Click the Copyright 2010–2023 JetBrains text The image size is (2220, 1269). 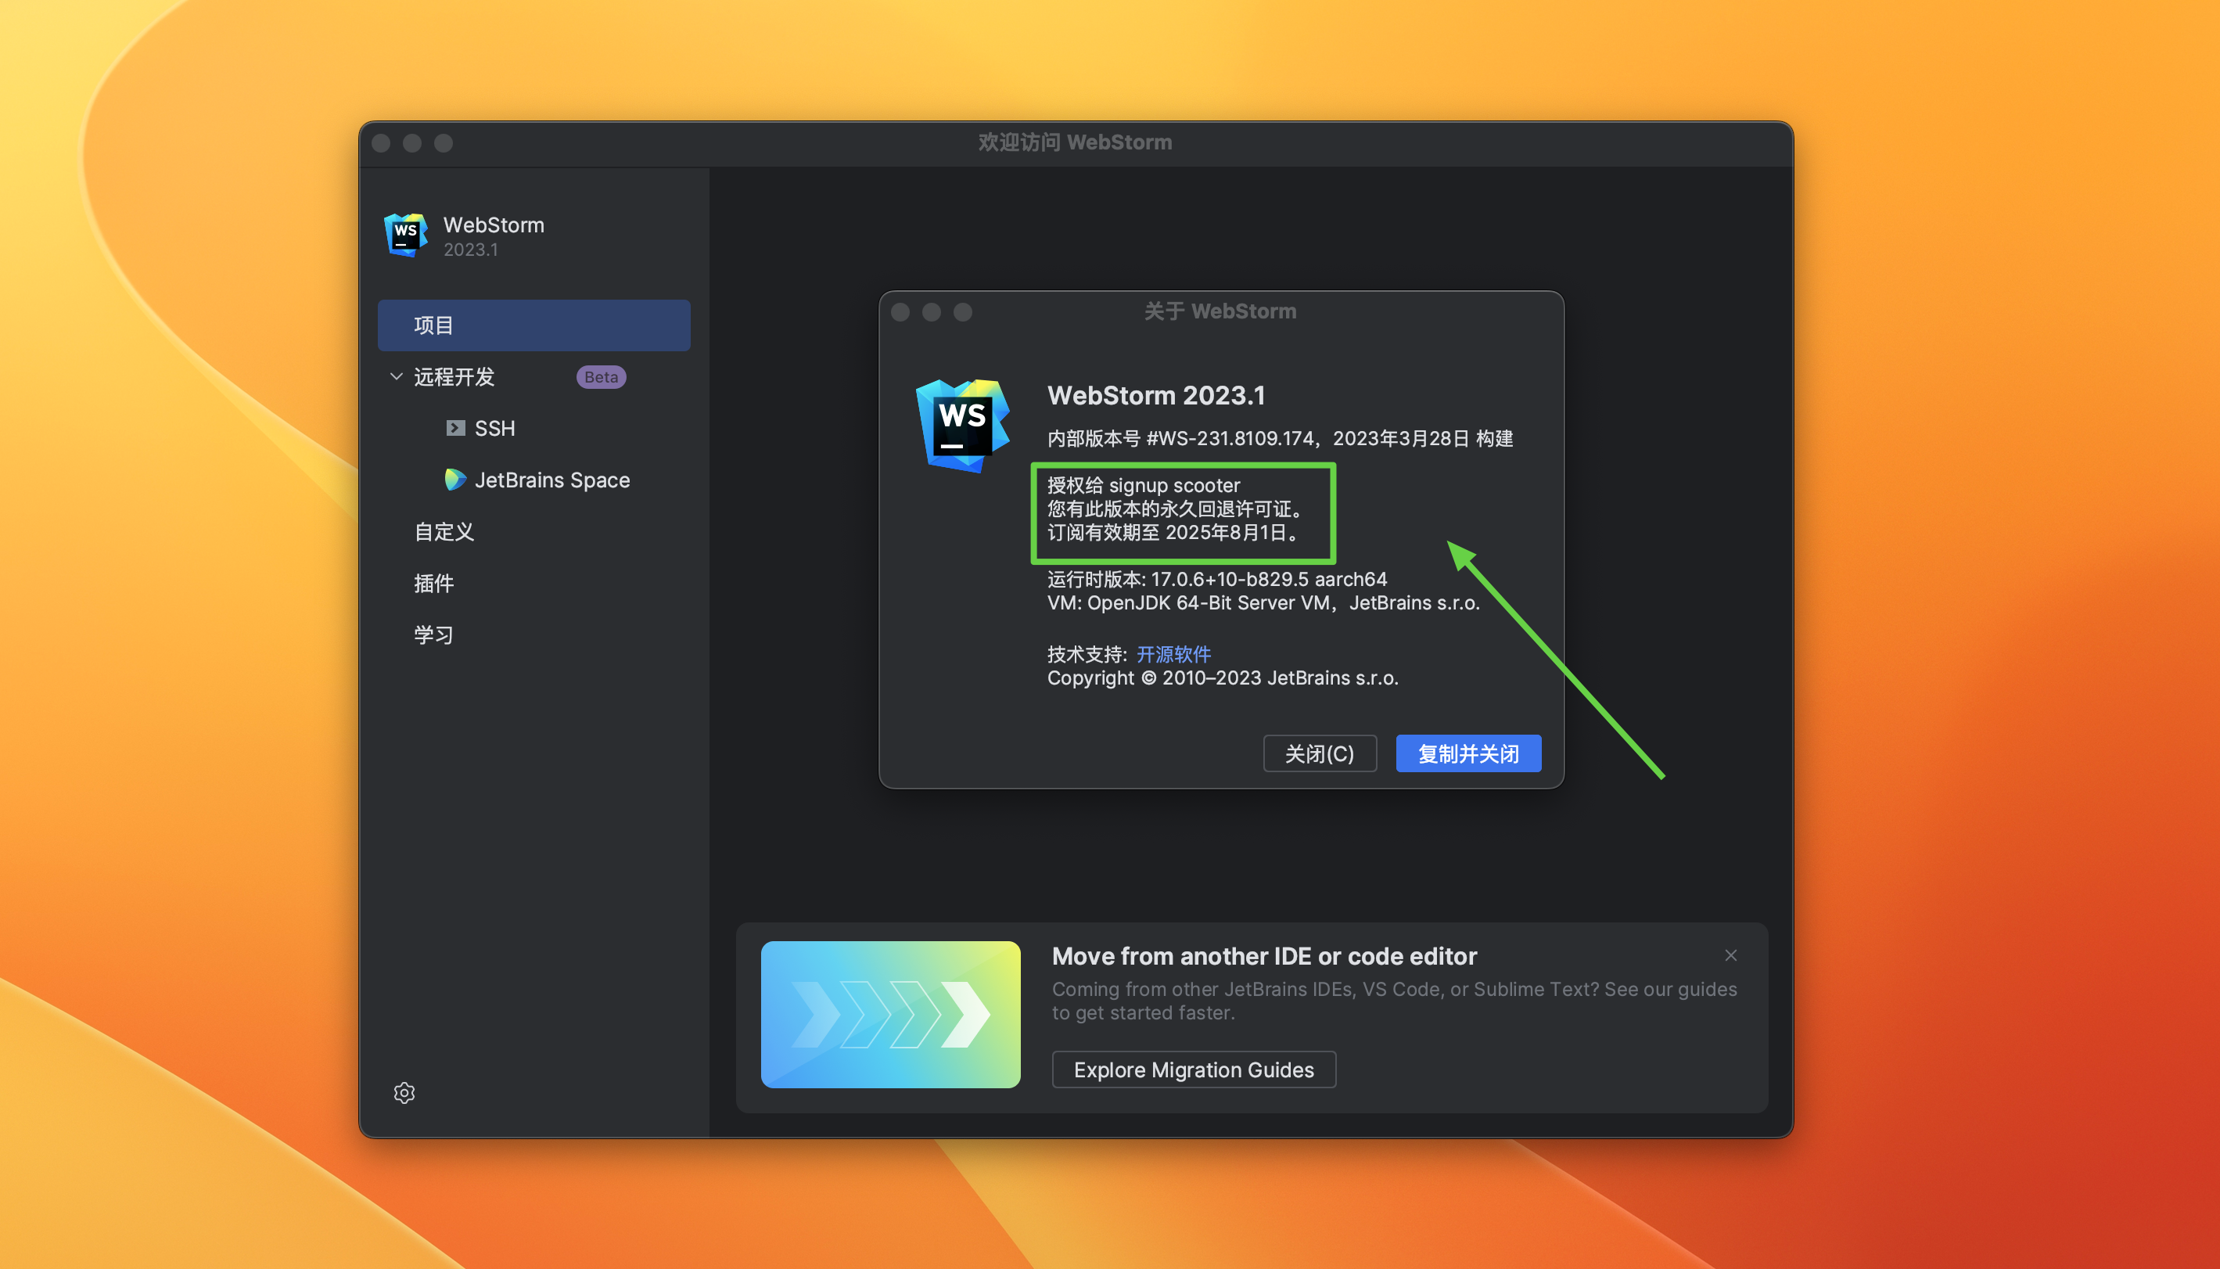click(1223, 678)
